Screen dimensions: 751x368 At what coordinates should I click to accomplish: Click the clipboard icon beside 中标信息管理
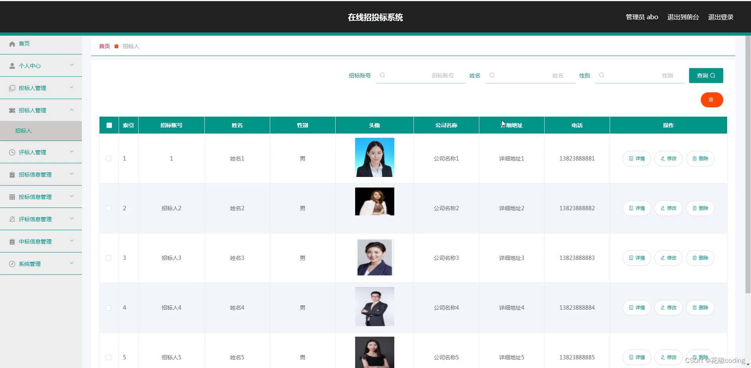(x=12, y=242)
